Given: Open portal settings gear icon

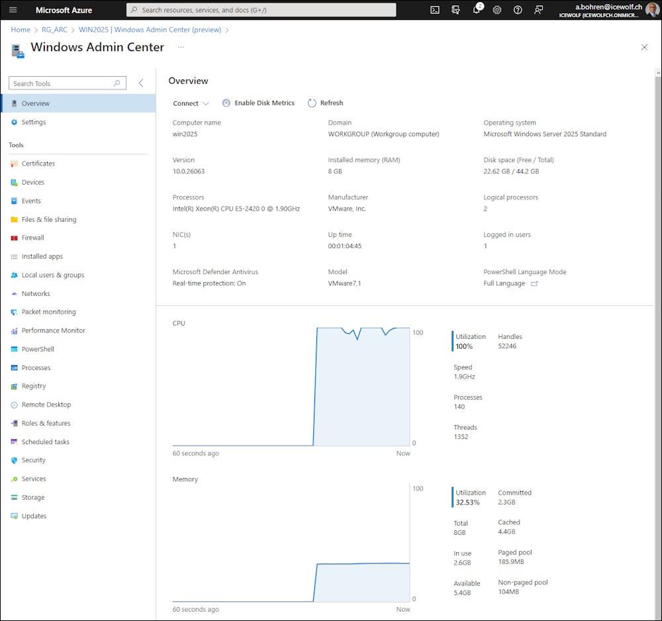Looking at the screenshot, I should 497,10.
